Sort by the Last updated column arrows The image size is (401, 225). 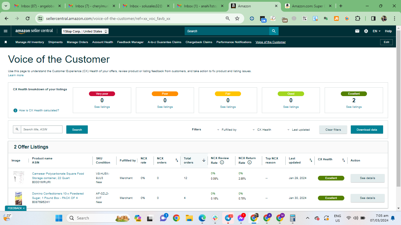tap(311, 160)
